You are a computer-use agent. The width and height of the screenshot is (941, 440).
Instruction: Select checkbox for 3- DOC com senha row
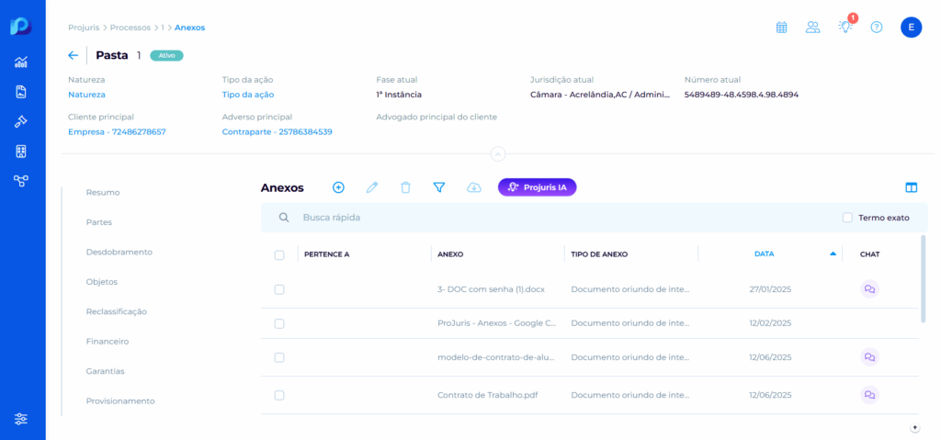click(279, 289)
